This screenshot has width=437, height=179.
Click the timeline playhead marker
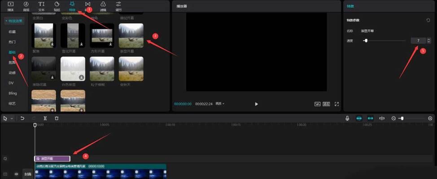point(35,125)
